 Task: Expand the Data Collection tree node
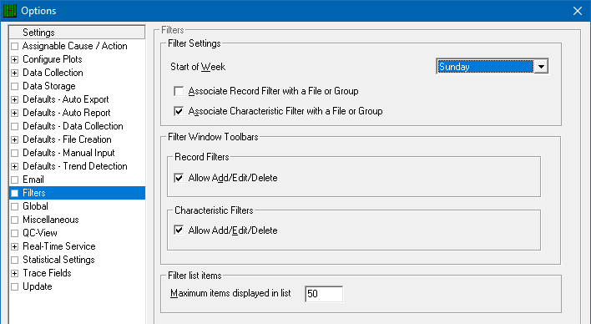[15, 73]
